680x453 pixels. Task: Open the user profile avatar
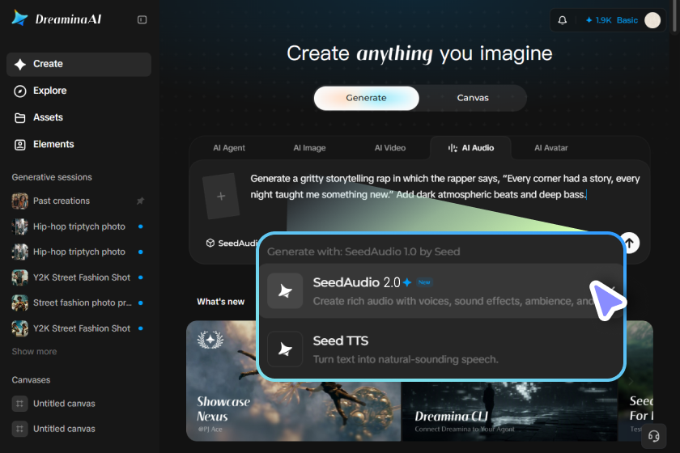coord(652,20)
